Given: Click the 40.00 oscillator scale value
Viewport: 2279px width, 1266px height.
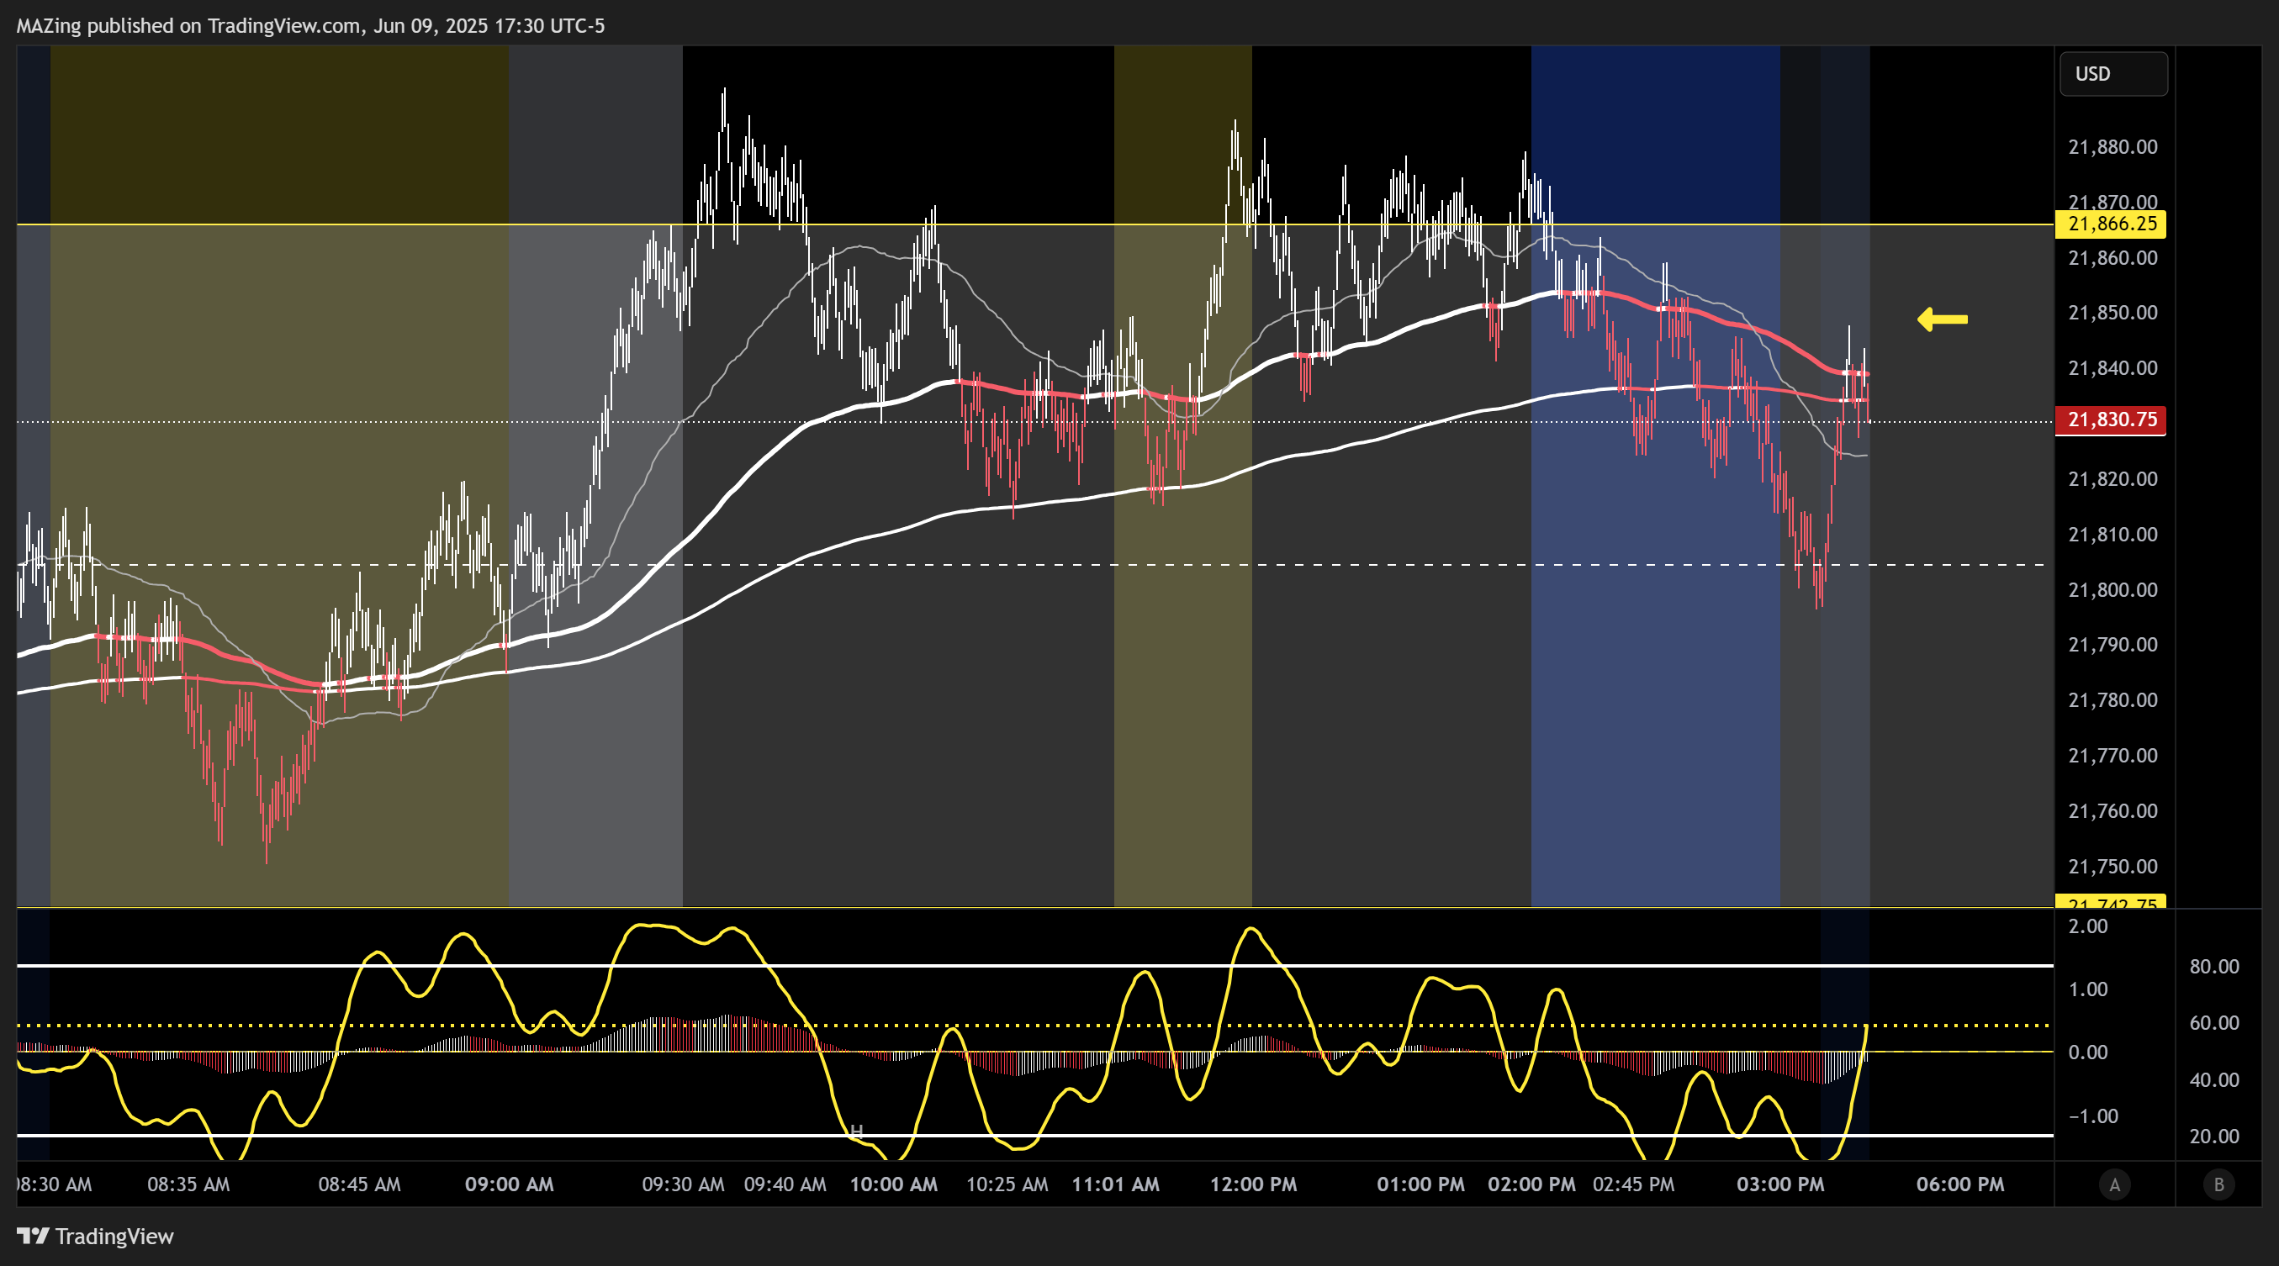Looking at the screenshot, I should [2214, 1080].
